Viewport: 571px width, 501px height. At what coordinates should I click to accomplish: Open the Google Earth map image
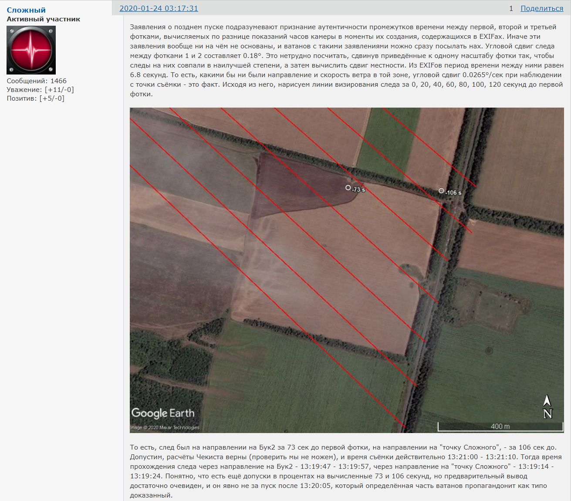(347, 270)
